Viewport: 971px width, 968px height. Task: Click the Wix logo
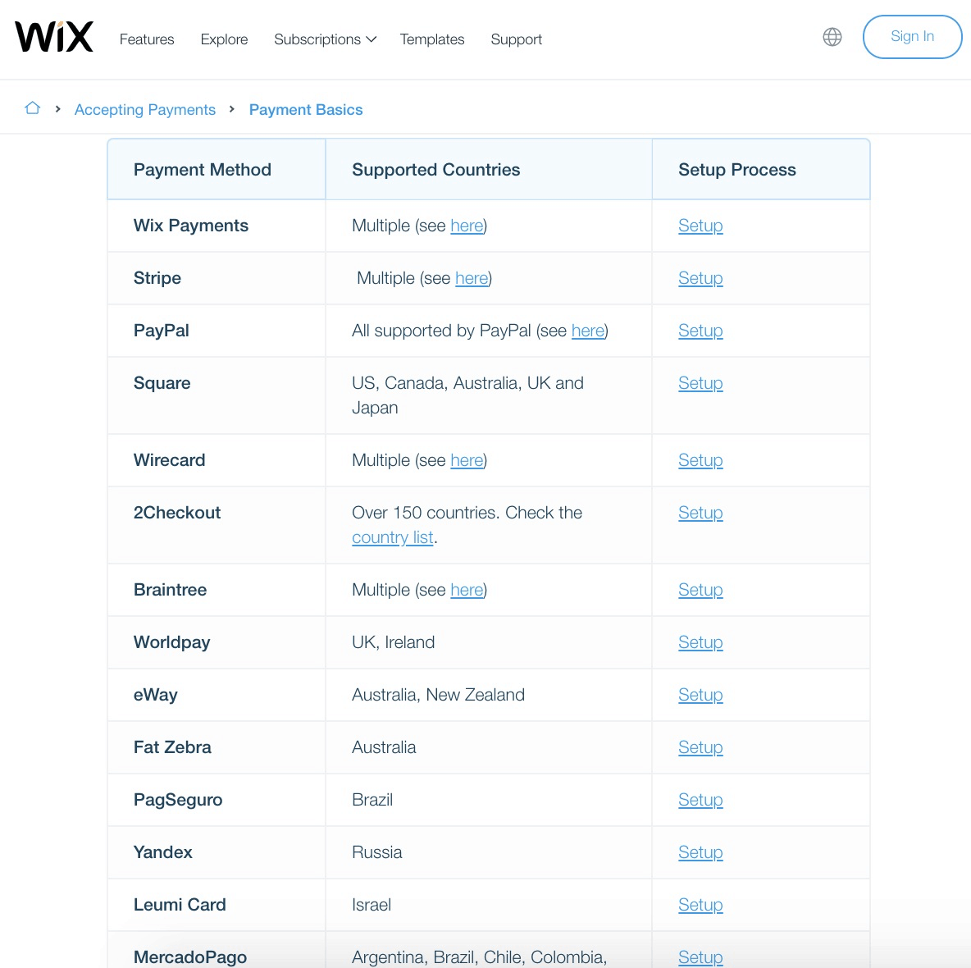point(54,37)
